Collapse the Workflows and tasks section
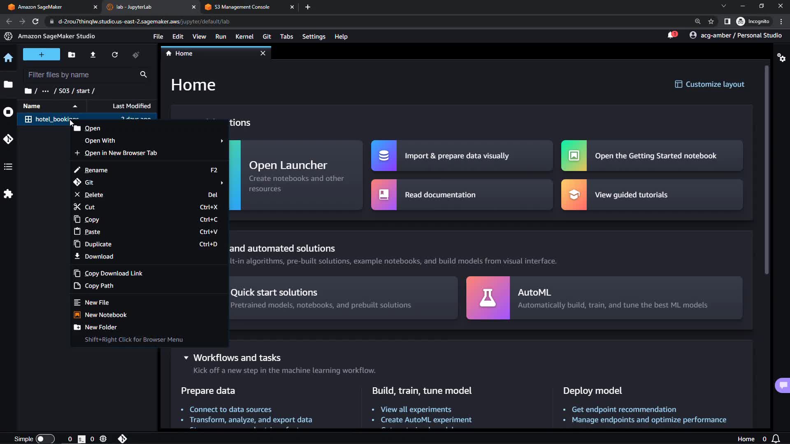The height and width of the screenshot is (444, 790). 186,358
